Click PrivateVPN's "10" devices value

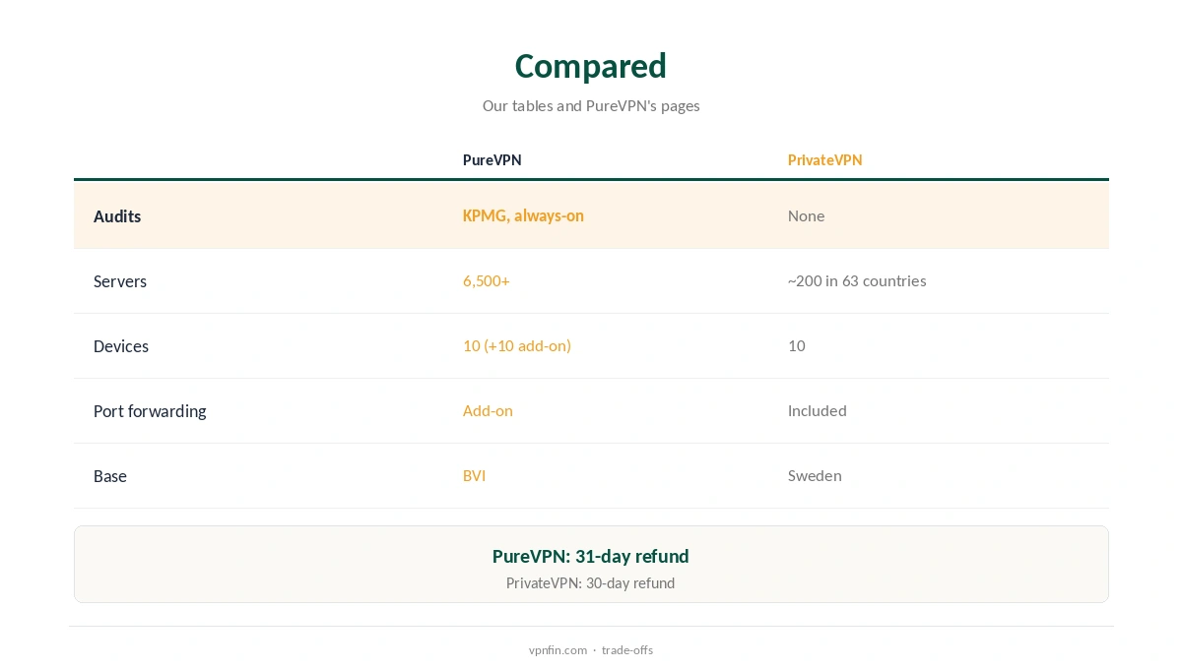click(x=797, y=345)
